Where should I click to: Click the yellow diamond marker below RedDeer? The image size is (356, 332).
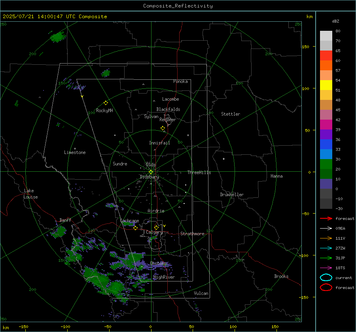tap(163, 128)
